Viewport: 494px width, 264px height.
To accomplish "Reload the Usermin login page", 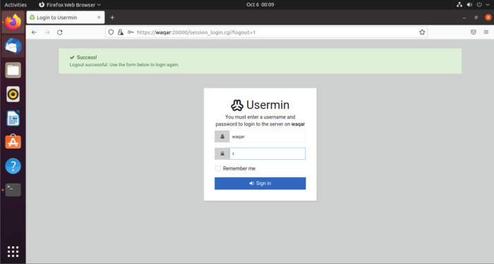I will click(59, 32).
